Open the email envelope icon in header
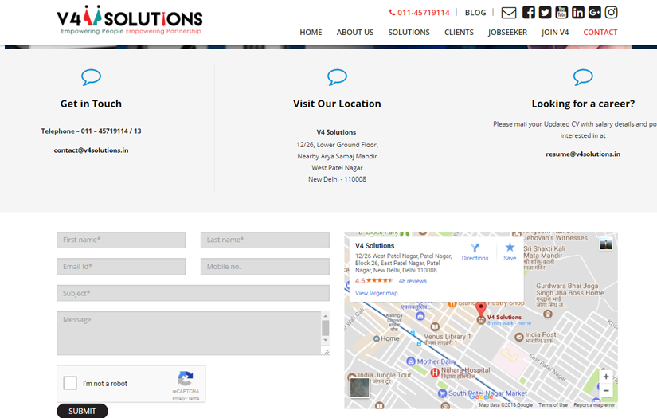 pos(509,13)
